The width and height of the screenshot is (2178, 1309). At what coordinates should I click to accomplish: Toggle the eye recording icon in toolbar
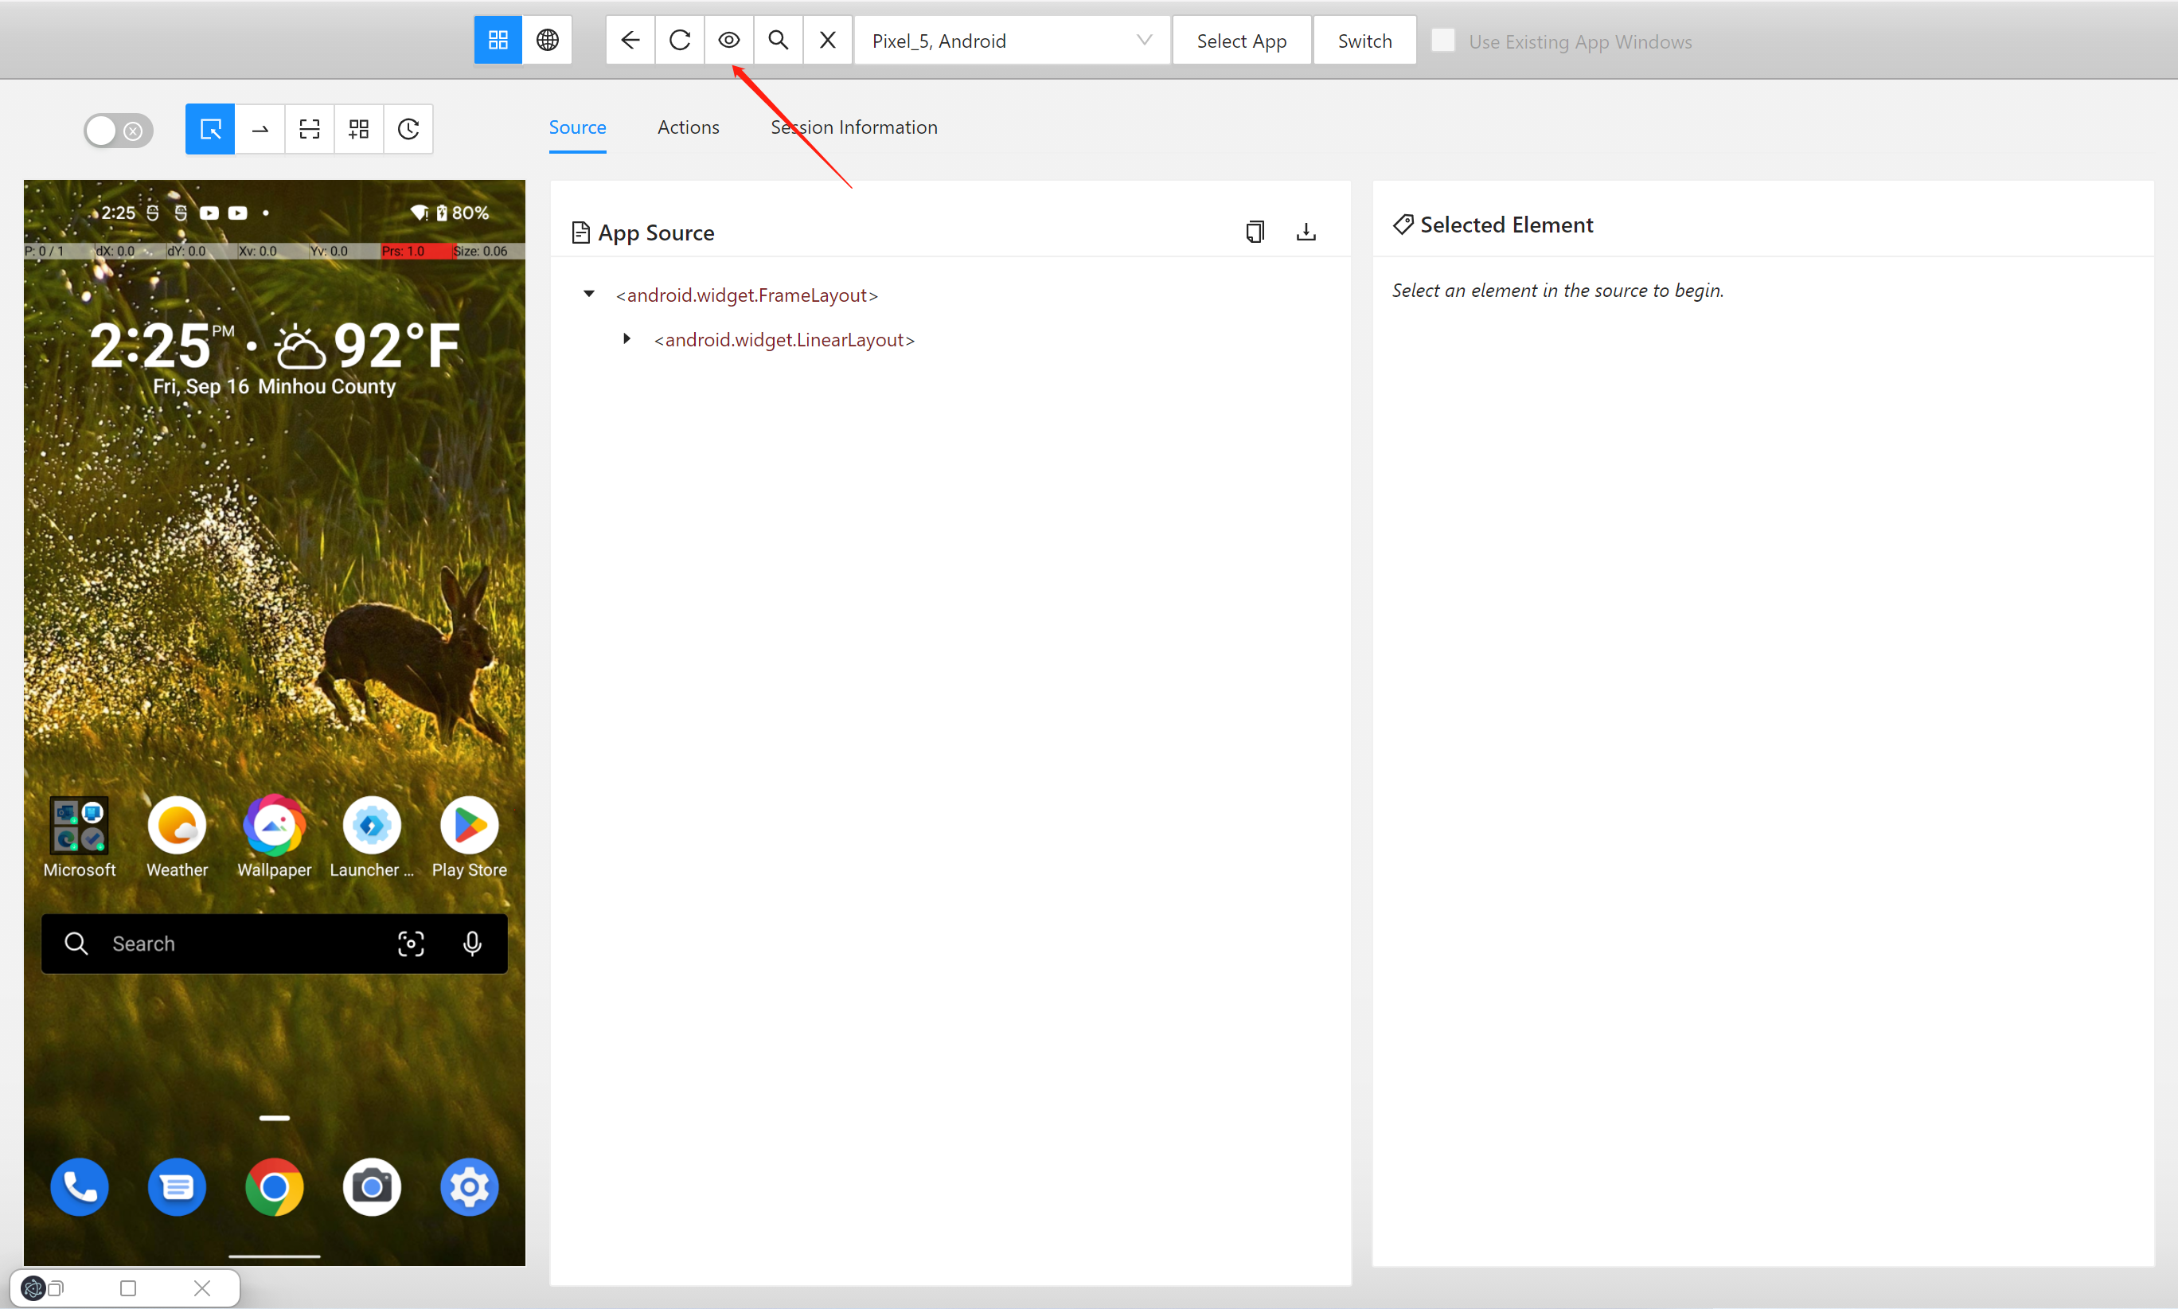[728, 41]
